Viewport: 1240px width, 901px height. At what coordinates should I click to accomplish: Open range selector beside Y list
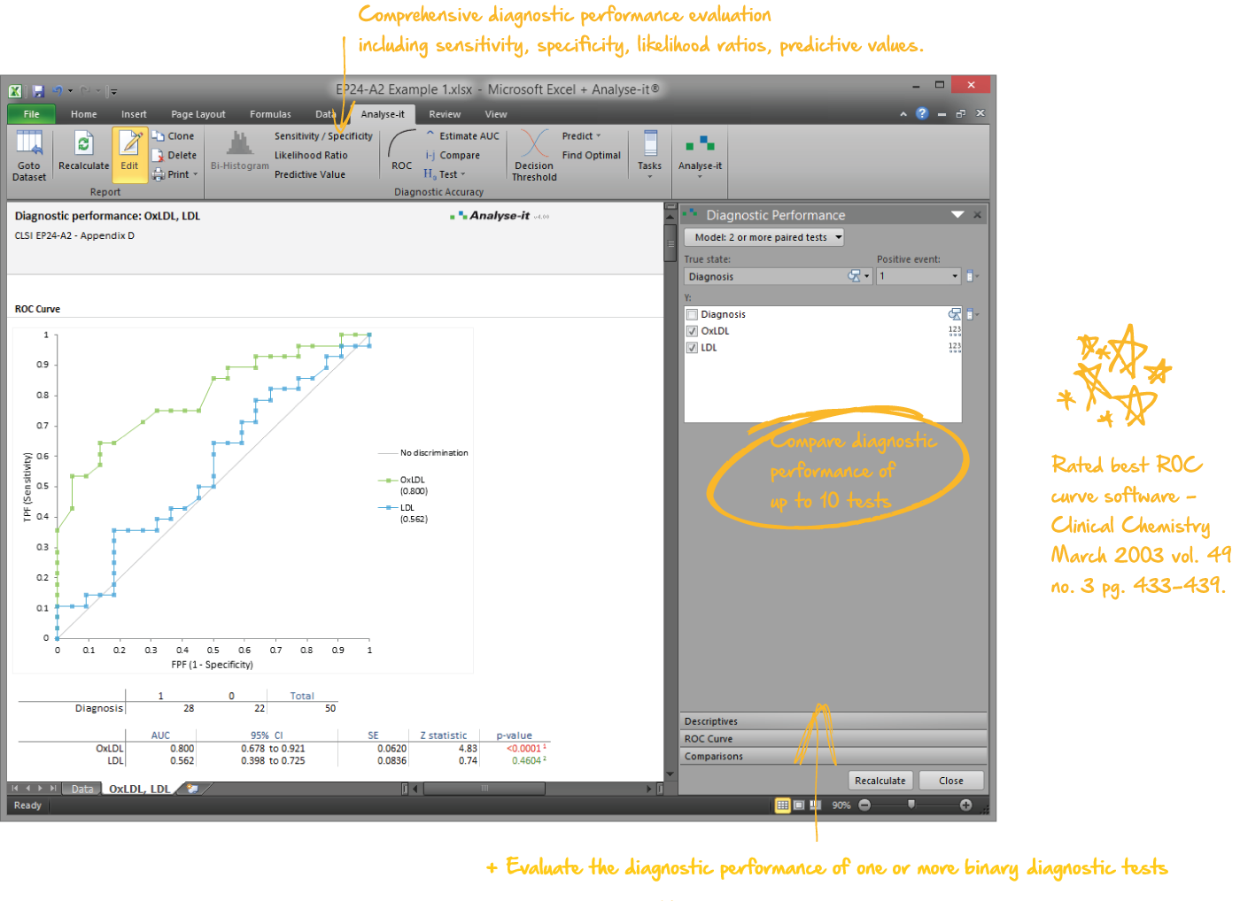(x=972, y=314)
